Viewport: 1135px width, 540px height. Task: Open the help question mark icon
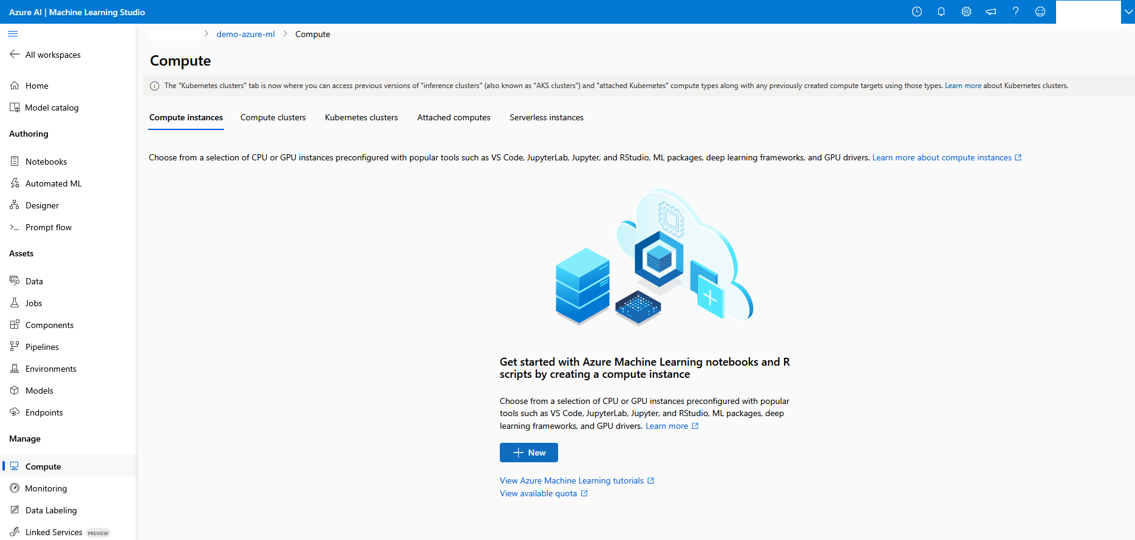coord(1015,12)
